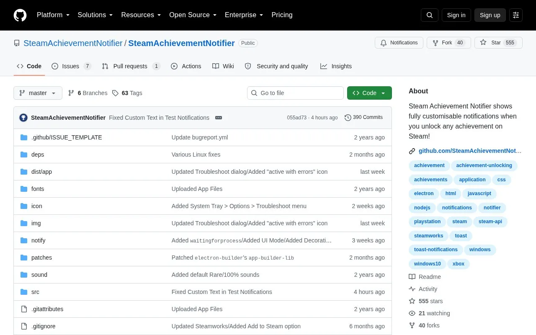Star the repository
536x335 pixels.
point(498,43)
